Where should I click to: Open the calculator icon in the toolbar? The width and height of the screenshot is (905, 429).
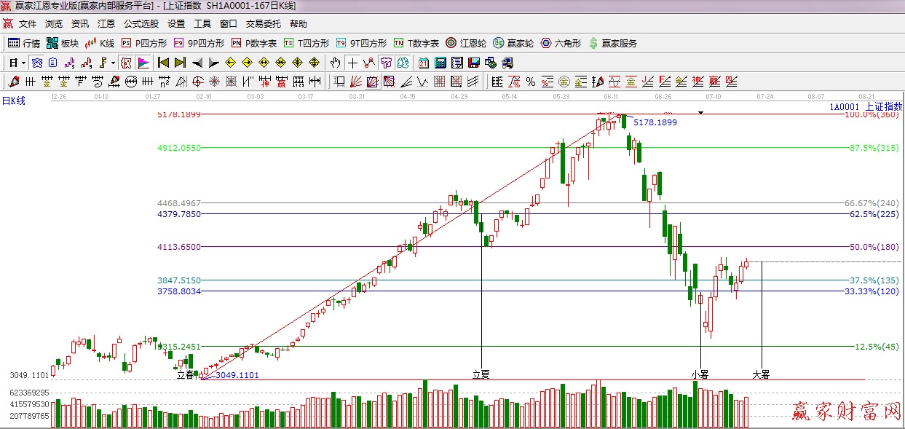click(x=440, y=63)
